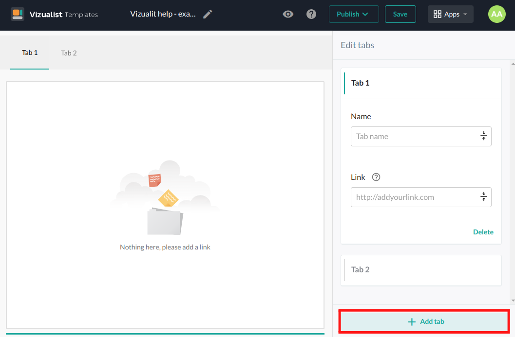Click into the Tab name input field
This screenshot has height=337, width=515.
pos(413,136)
